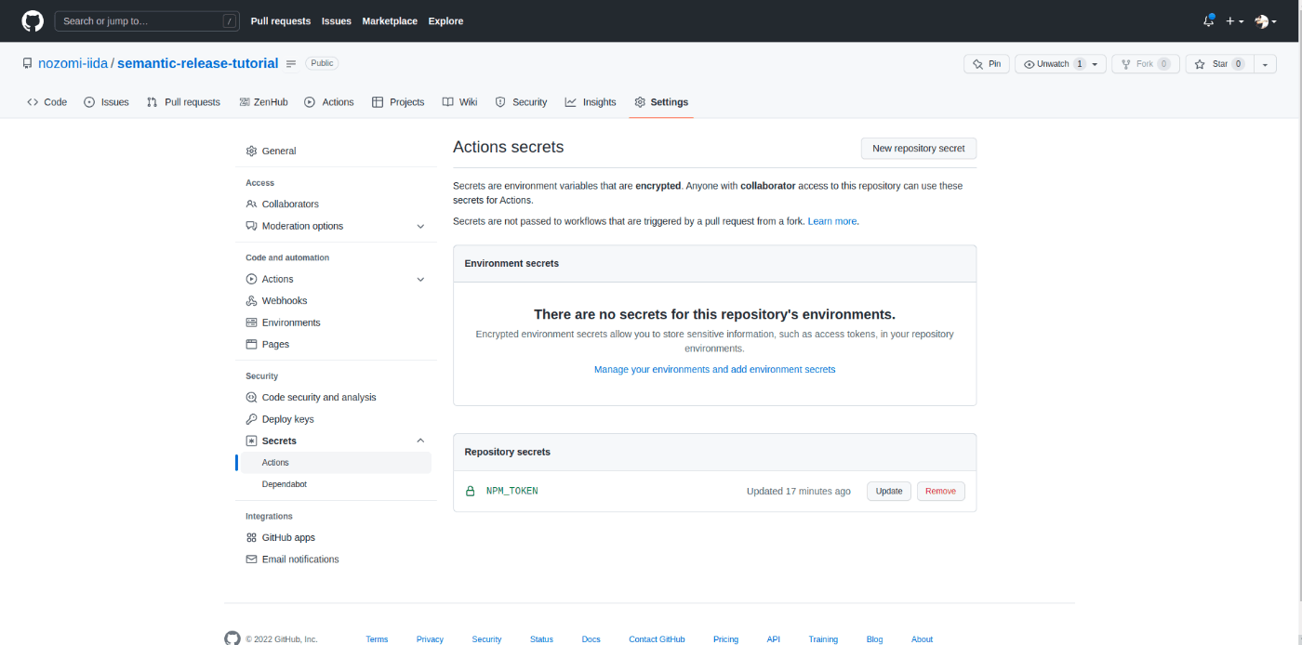Image resolution: width=1302 pixels, height=645 pixels.
Task: Open Code security and analysis
Action: pyautogui.click(x=336, y=397)
